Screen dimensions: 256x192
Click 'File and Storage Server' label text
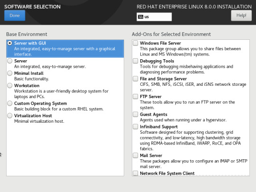163,79
